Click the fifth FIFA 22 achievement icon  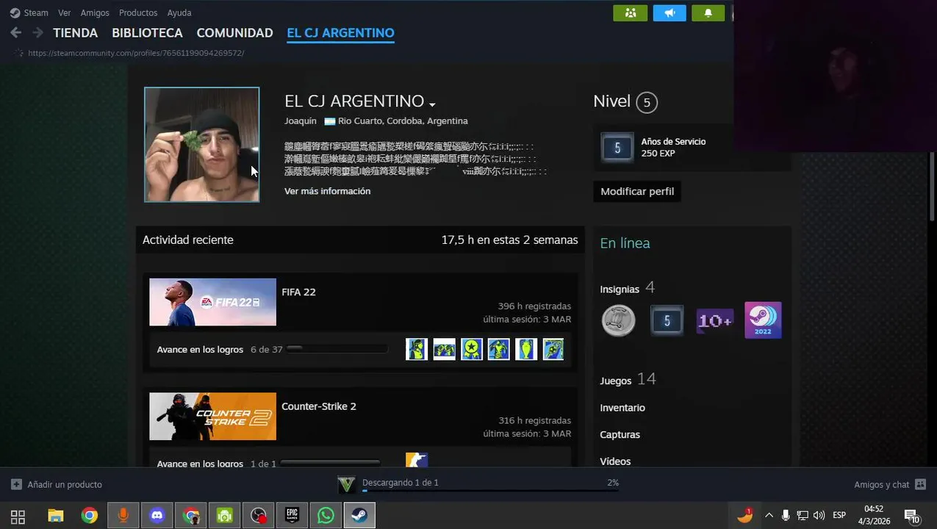[x=526, y=349]
